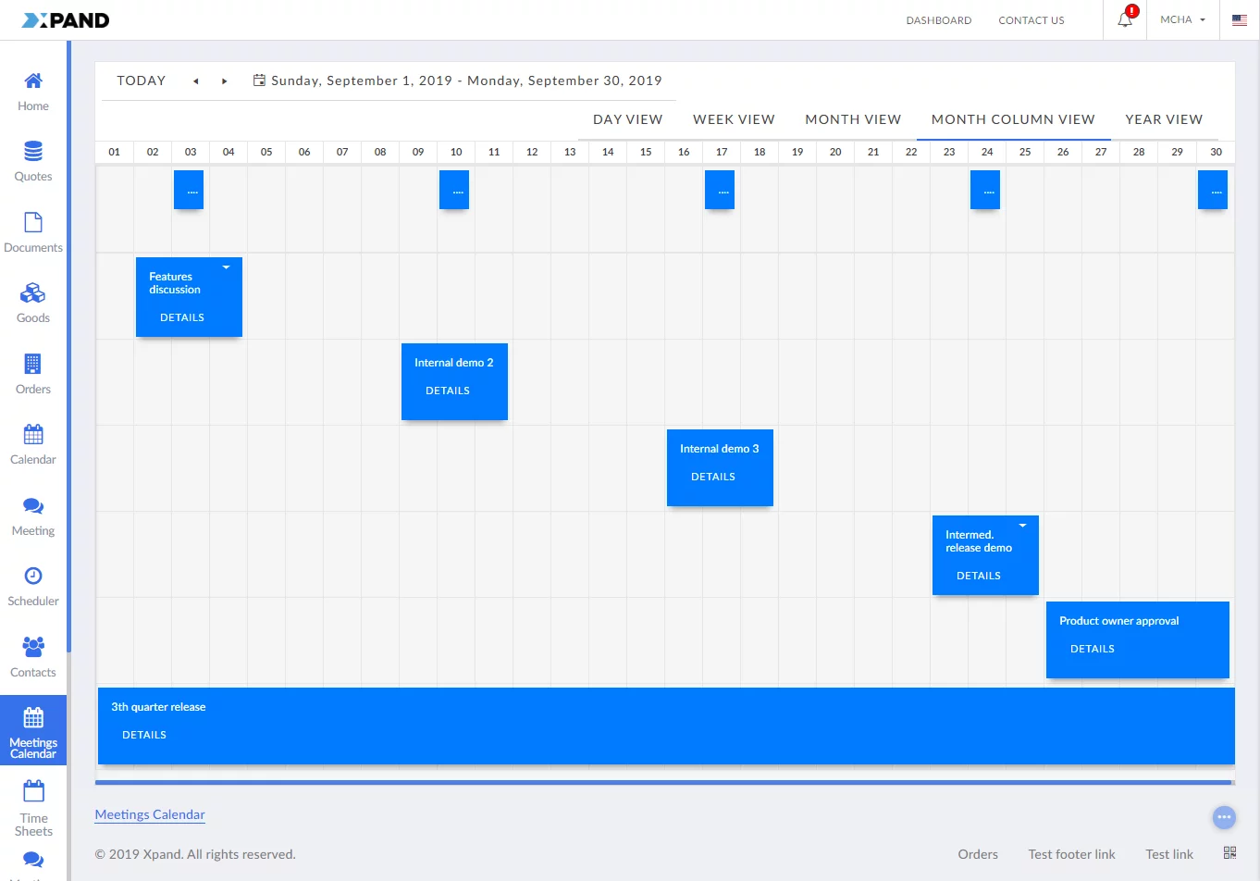Click the notification bell icon
Image resolution: width=1260 pixels, height=881 pixels.
click(1125, 20)
